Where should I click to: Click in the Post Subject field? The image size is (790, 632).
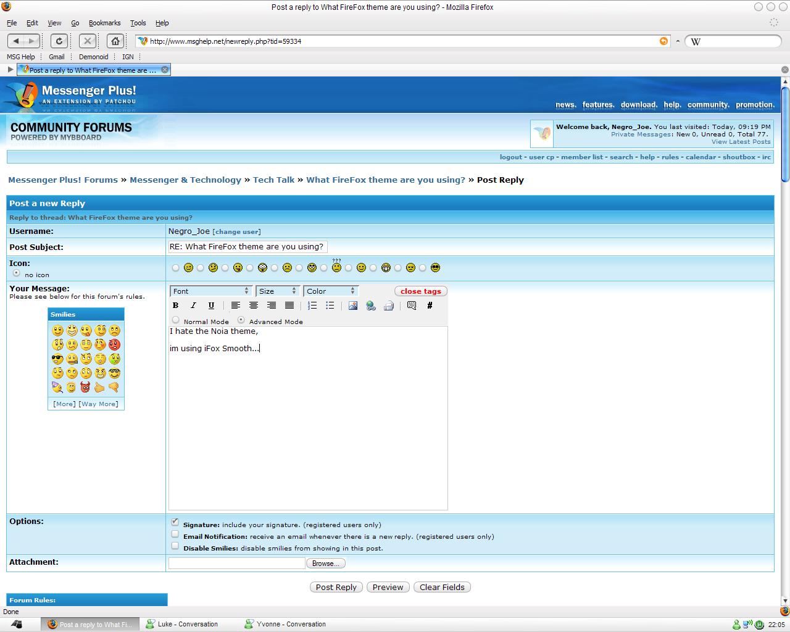247,247
